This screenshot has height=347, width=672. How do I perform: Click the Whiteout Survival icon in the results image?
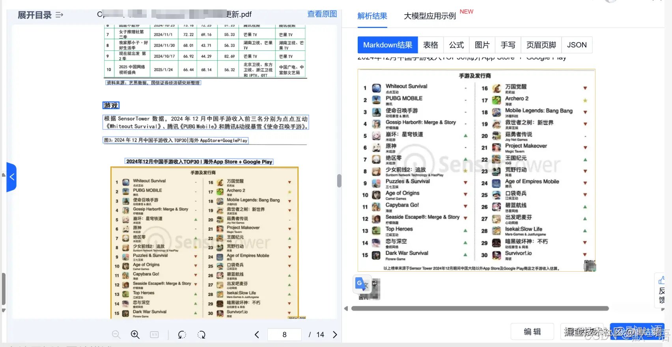point(376,88)
